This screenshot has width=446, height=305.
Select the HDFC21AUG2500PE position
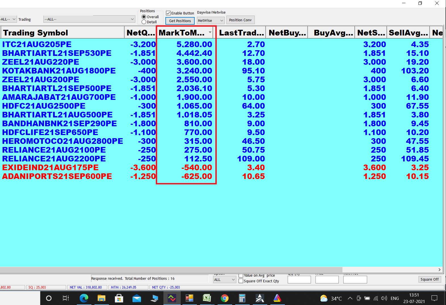click(221, 106)
